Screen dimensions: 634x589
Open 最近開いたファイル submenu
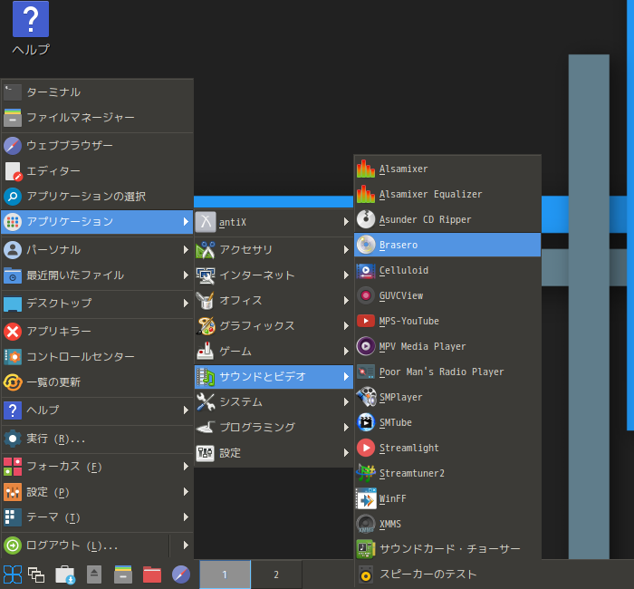coord(97,275)
